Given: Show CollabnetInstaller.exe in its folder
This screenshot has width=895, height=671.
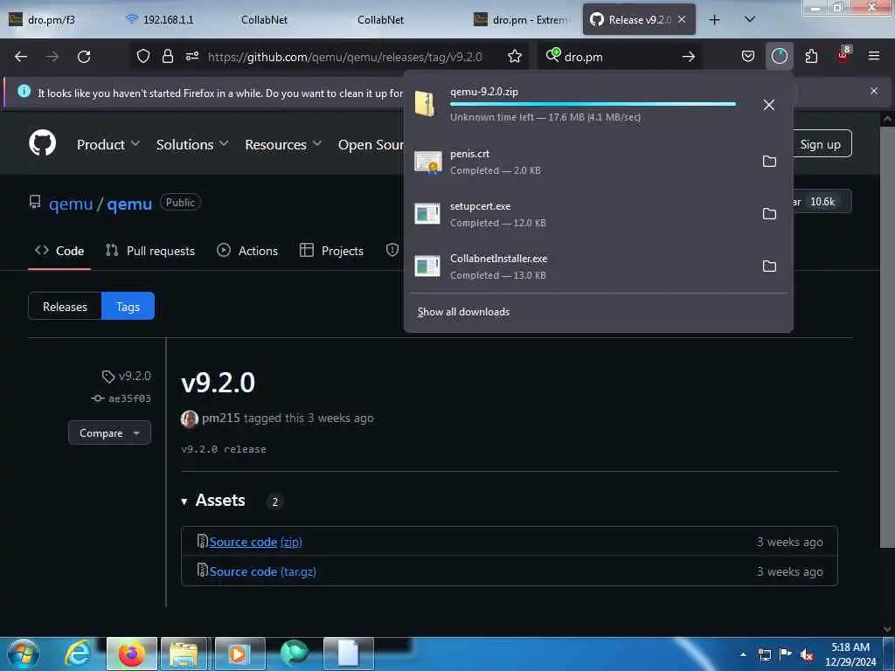Looking at the screenshot, I should click(769, 266).
